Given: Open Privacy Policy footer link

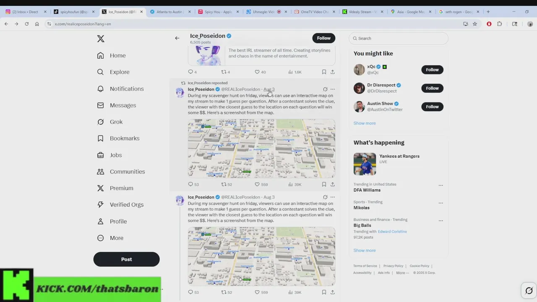Looking at the screenshot, I should (393, 266).
